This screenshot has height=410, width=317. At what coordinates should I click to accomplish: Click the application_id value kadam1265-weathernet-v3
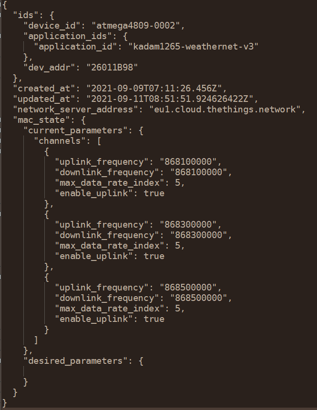pyautogui.click(x=193, y=47)
